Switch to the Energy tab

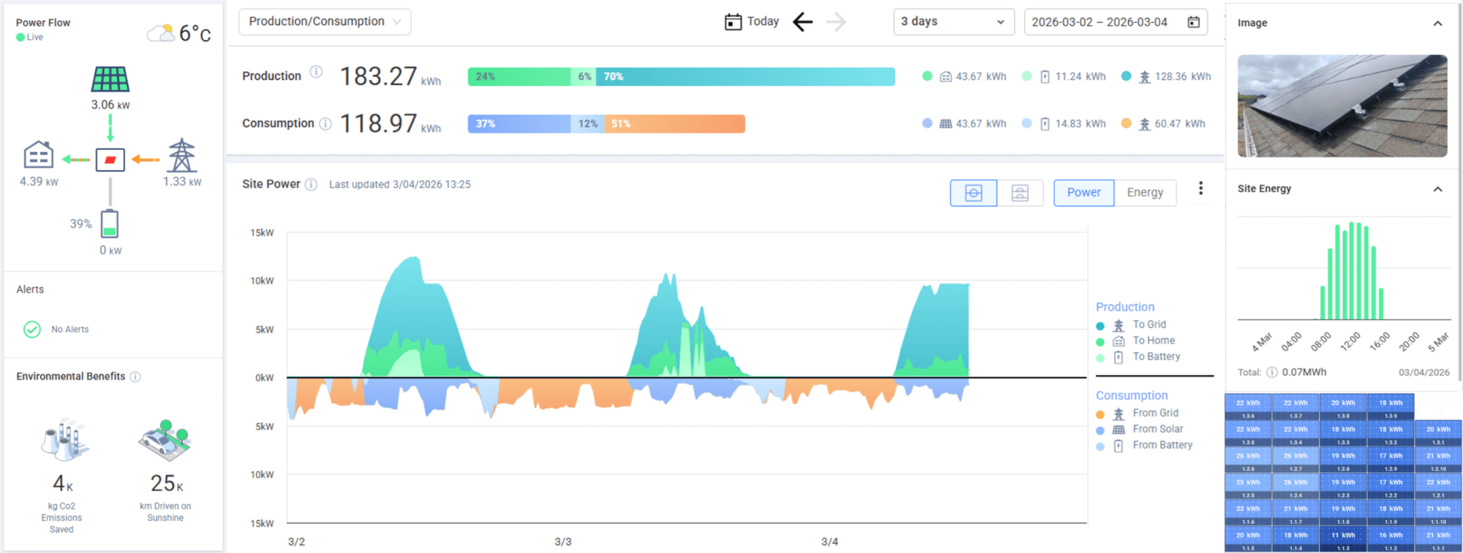coord(1144,192)
